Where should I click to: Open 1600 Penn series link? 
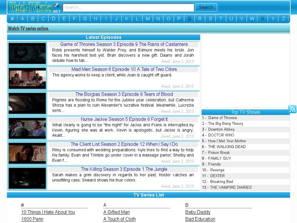(32, 219)
